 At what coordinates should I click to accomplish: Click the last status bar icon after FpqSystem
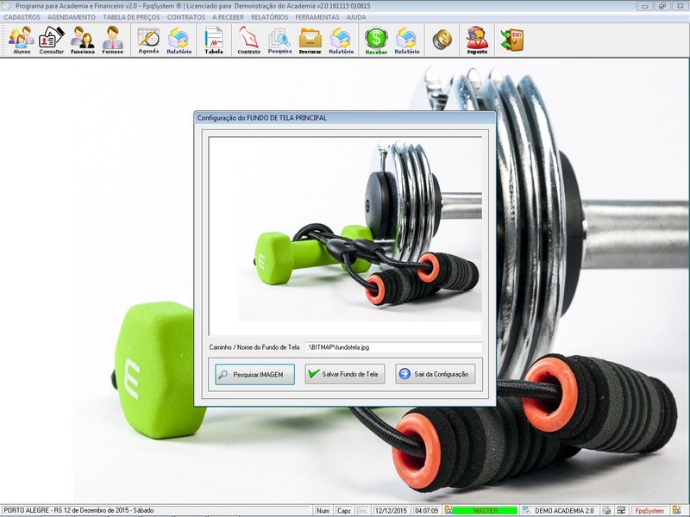[x=676, y=510]
